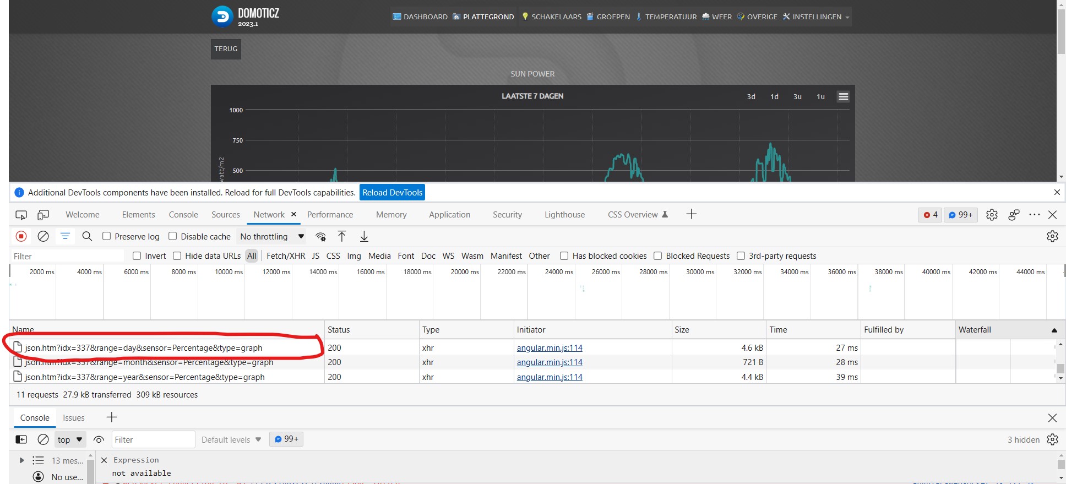Check Hide data URLs checkbox

177,255
